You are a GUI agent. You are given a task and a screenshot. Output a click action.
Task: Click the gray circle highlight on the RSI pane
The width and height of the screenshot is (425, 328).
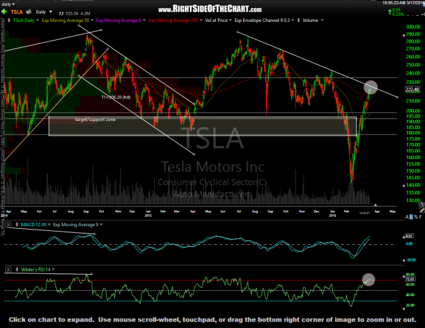pyautogui.click(x=369, y=279)
